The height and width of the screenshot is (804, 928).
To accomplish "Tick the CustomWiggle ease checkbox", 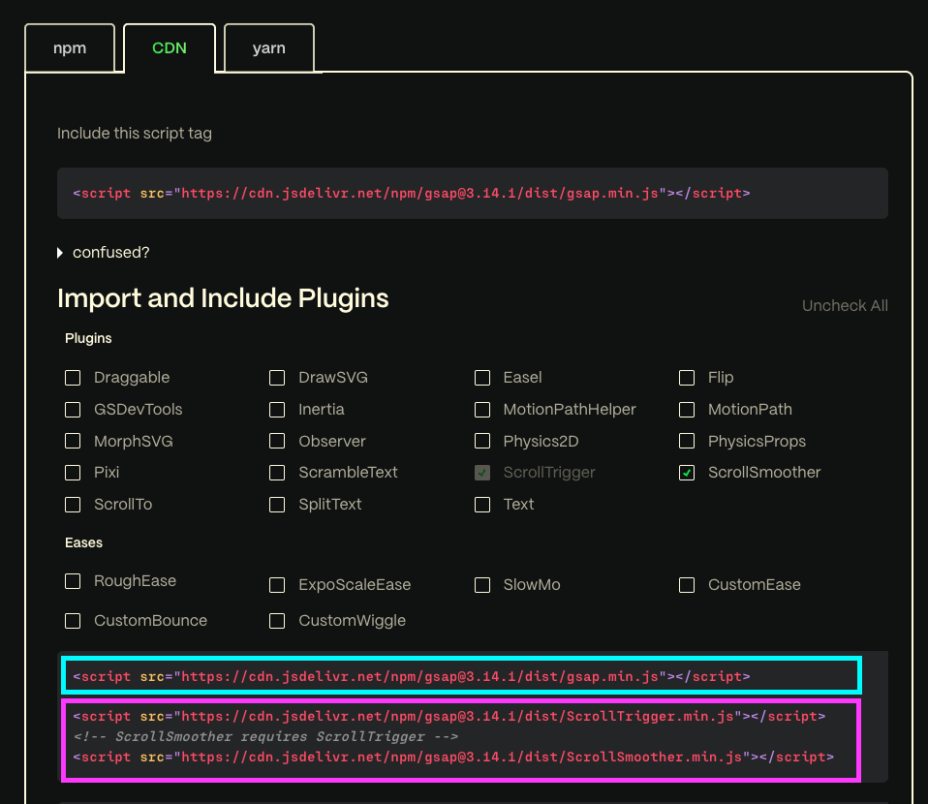I will coord(277,621).
